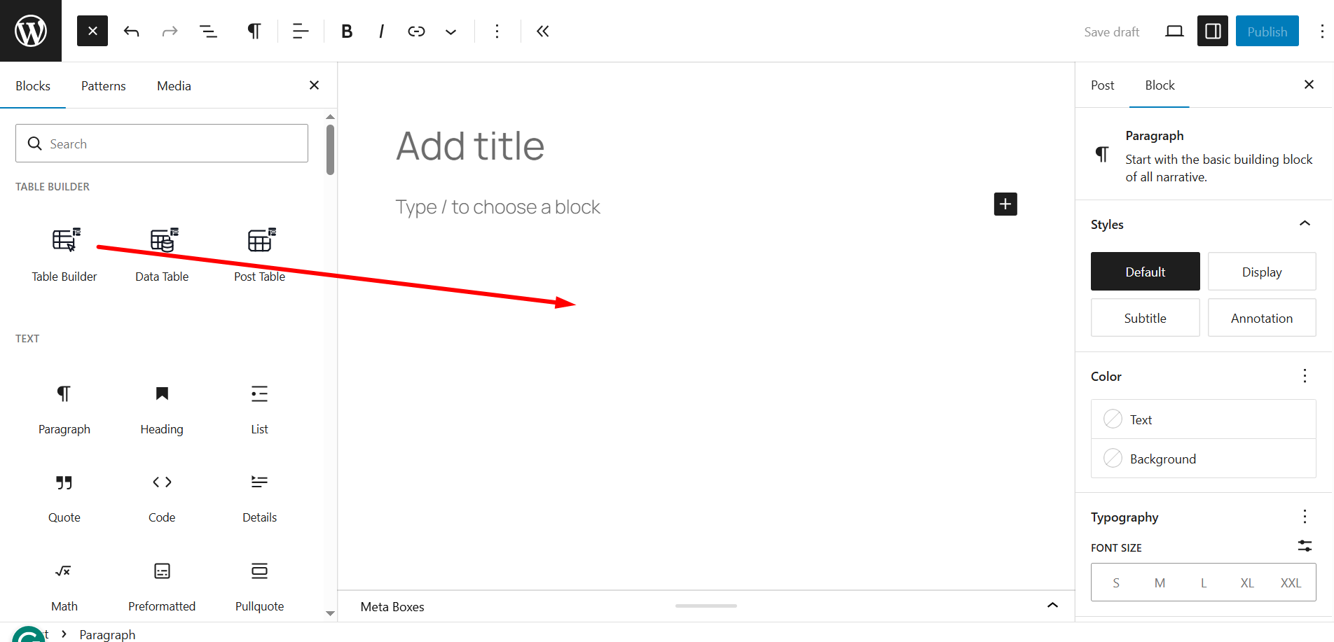Collapse the Styles section
Screen dimensions: 1334x642
pyautogui.click(x=1305, y=224)
